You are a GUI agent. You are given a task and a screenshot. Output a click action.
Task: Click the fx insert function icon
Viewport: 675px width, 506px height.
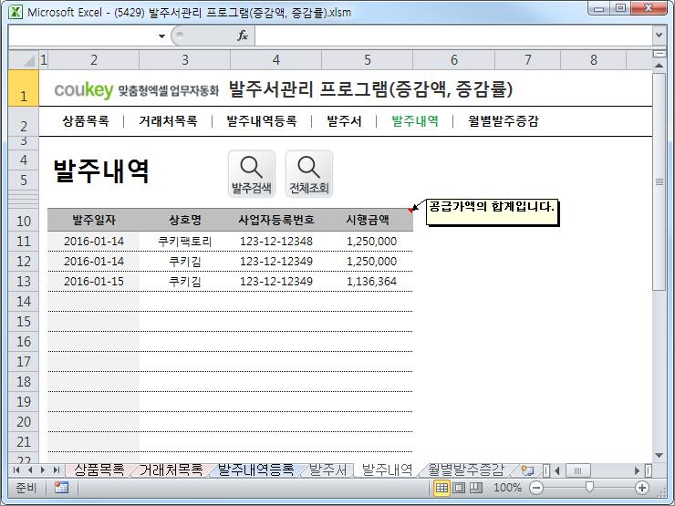pos(243,36)
